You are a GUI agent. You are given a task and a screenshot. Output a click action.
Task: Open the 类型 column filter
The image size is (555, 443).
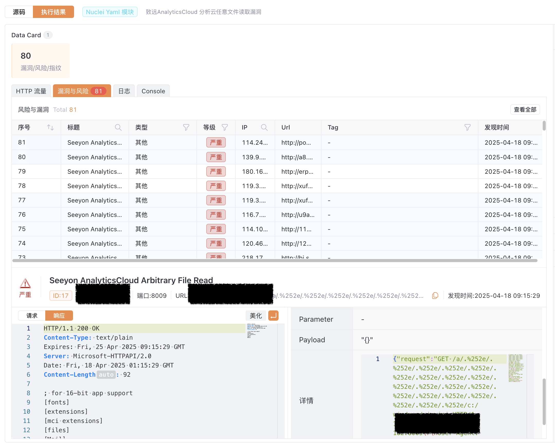pyautogui.click(x=186, y=127)
